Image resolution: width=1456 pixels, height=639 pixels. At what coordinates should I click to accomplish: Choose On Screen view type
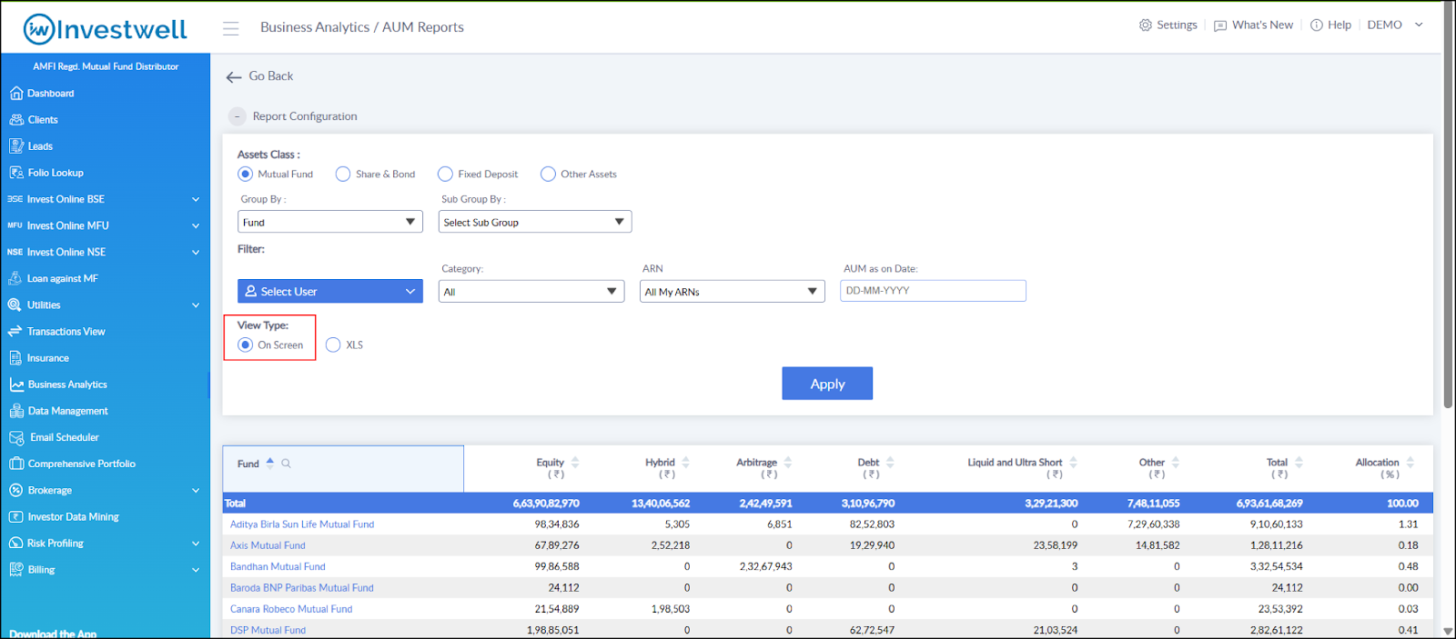pyautogui.click(x=246, y=344)
